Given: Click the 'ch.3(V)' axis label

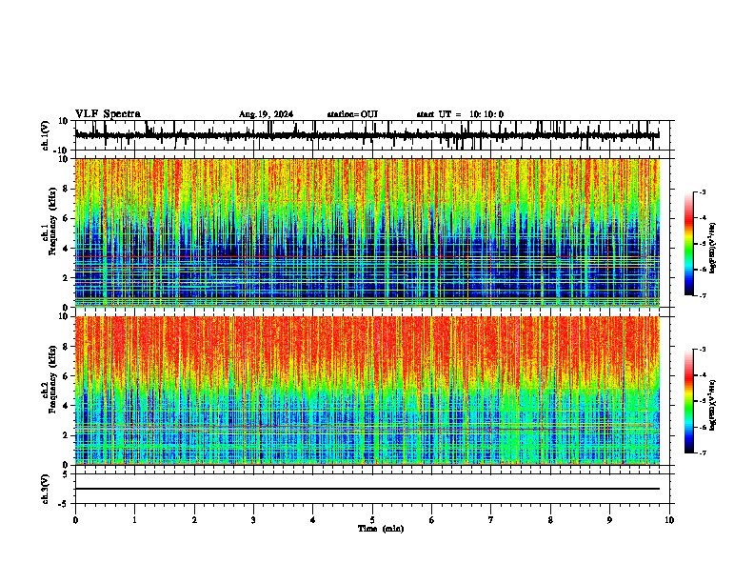Looking at the screenshot, I should point(46,489).
